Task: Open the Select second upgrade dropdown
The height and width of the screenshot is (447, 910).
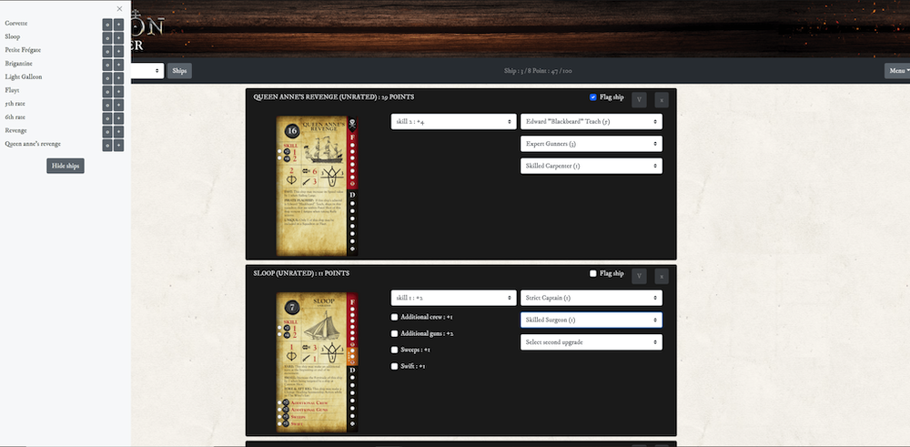Action: [x=591, y=342]
